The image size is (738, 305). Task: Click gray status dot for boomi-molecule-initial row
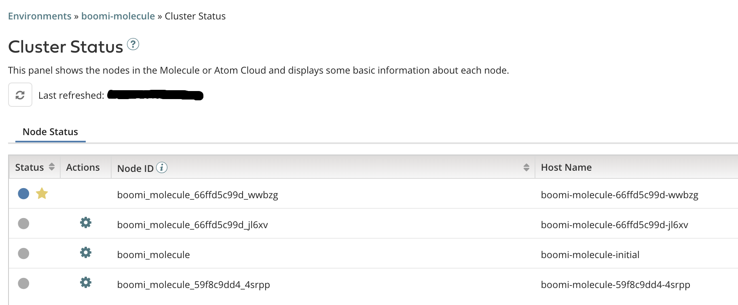point(23,254)
